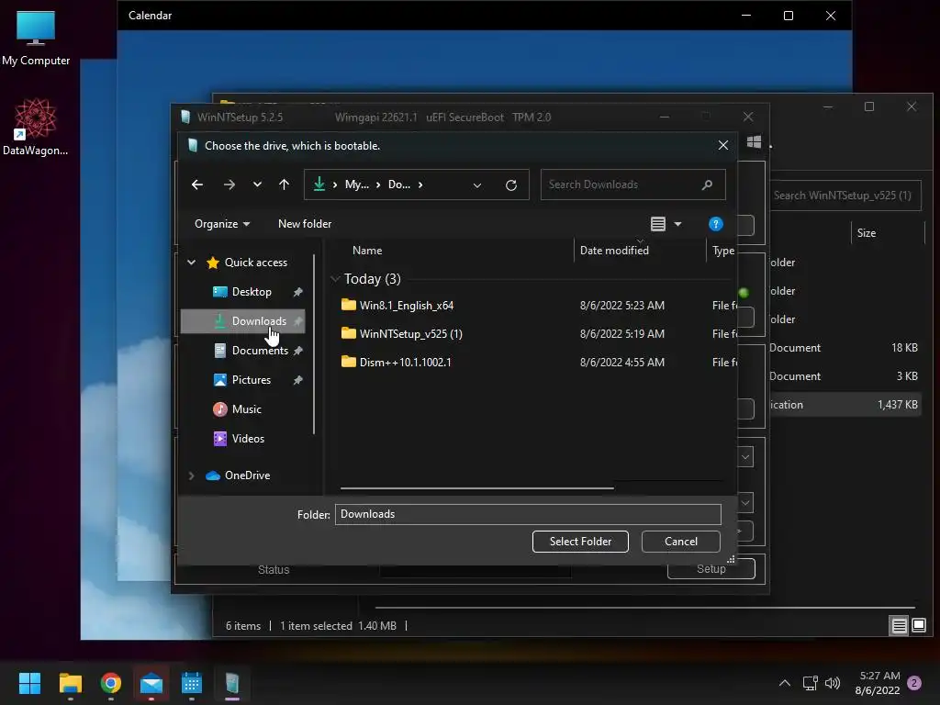Select Downloads in navigation pane
Screen dimensions: 940x705
pyautogui.click(x=243, y=321)
